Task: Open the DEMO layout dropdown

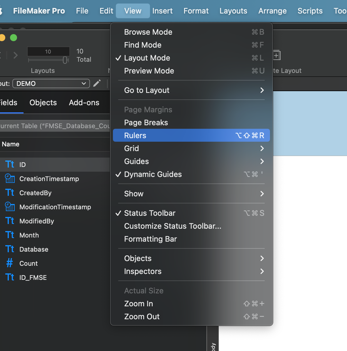Action: (51, 83)
